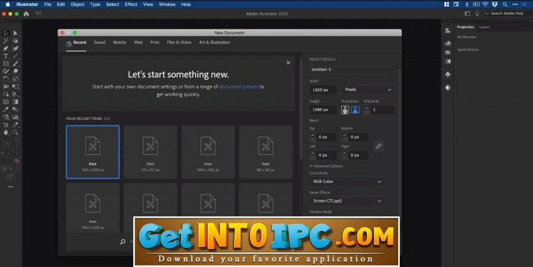Open the club-shaped Symbols panel icon

[x=448, y=75]
